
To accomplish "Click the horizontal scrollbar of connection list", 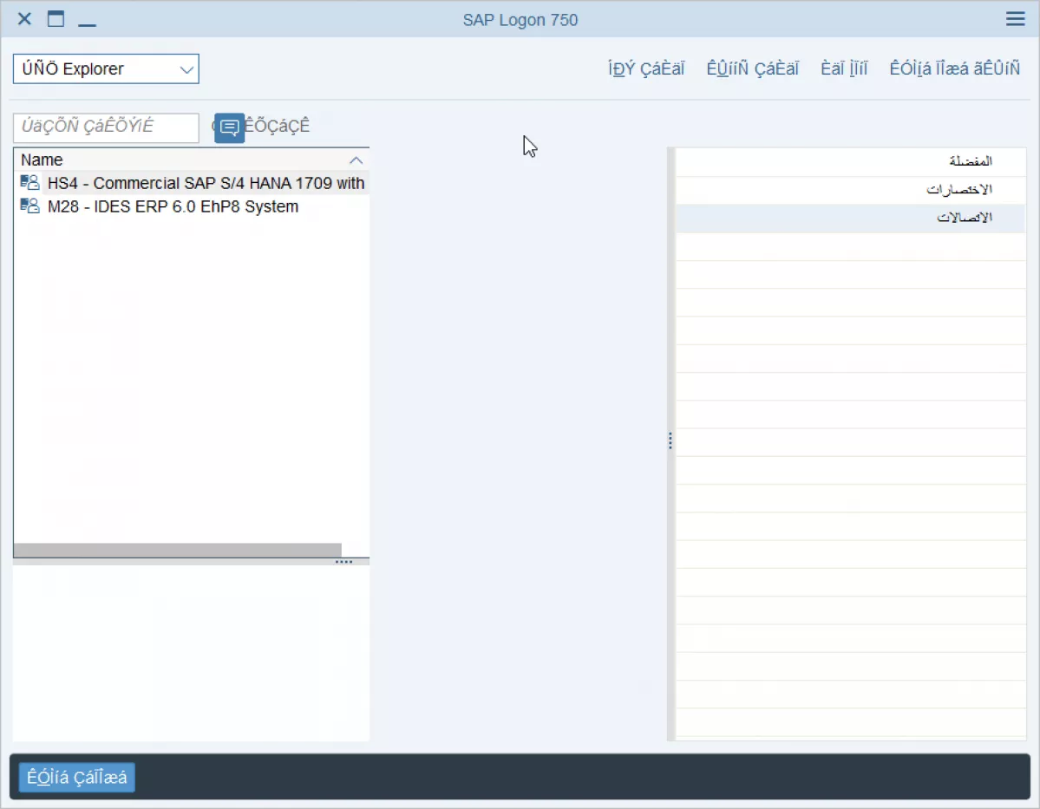I will (x=178, y=550).
